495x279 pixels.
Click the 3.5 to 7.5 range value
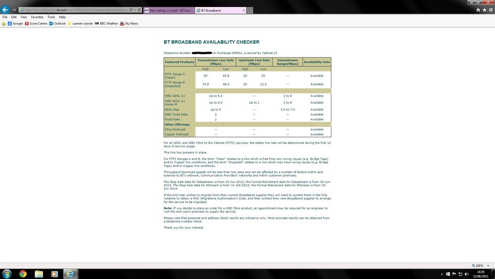point(287,110)
